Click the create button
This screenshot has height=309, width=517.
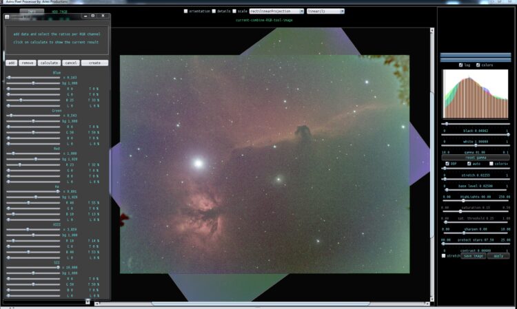coord(94,63)
